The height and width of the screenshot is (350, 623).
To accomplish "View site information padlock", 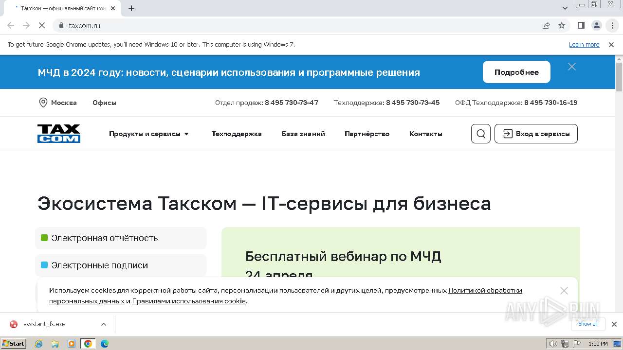I will tap(61, 25).
